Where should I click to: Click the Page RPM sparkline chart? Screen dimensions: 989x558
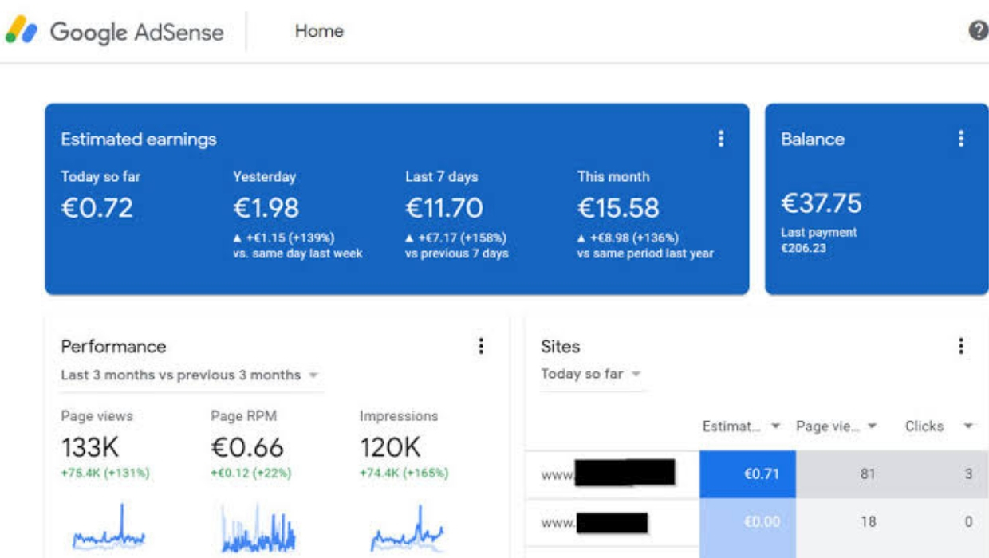coord(258,529)
